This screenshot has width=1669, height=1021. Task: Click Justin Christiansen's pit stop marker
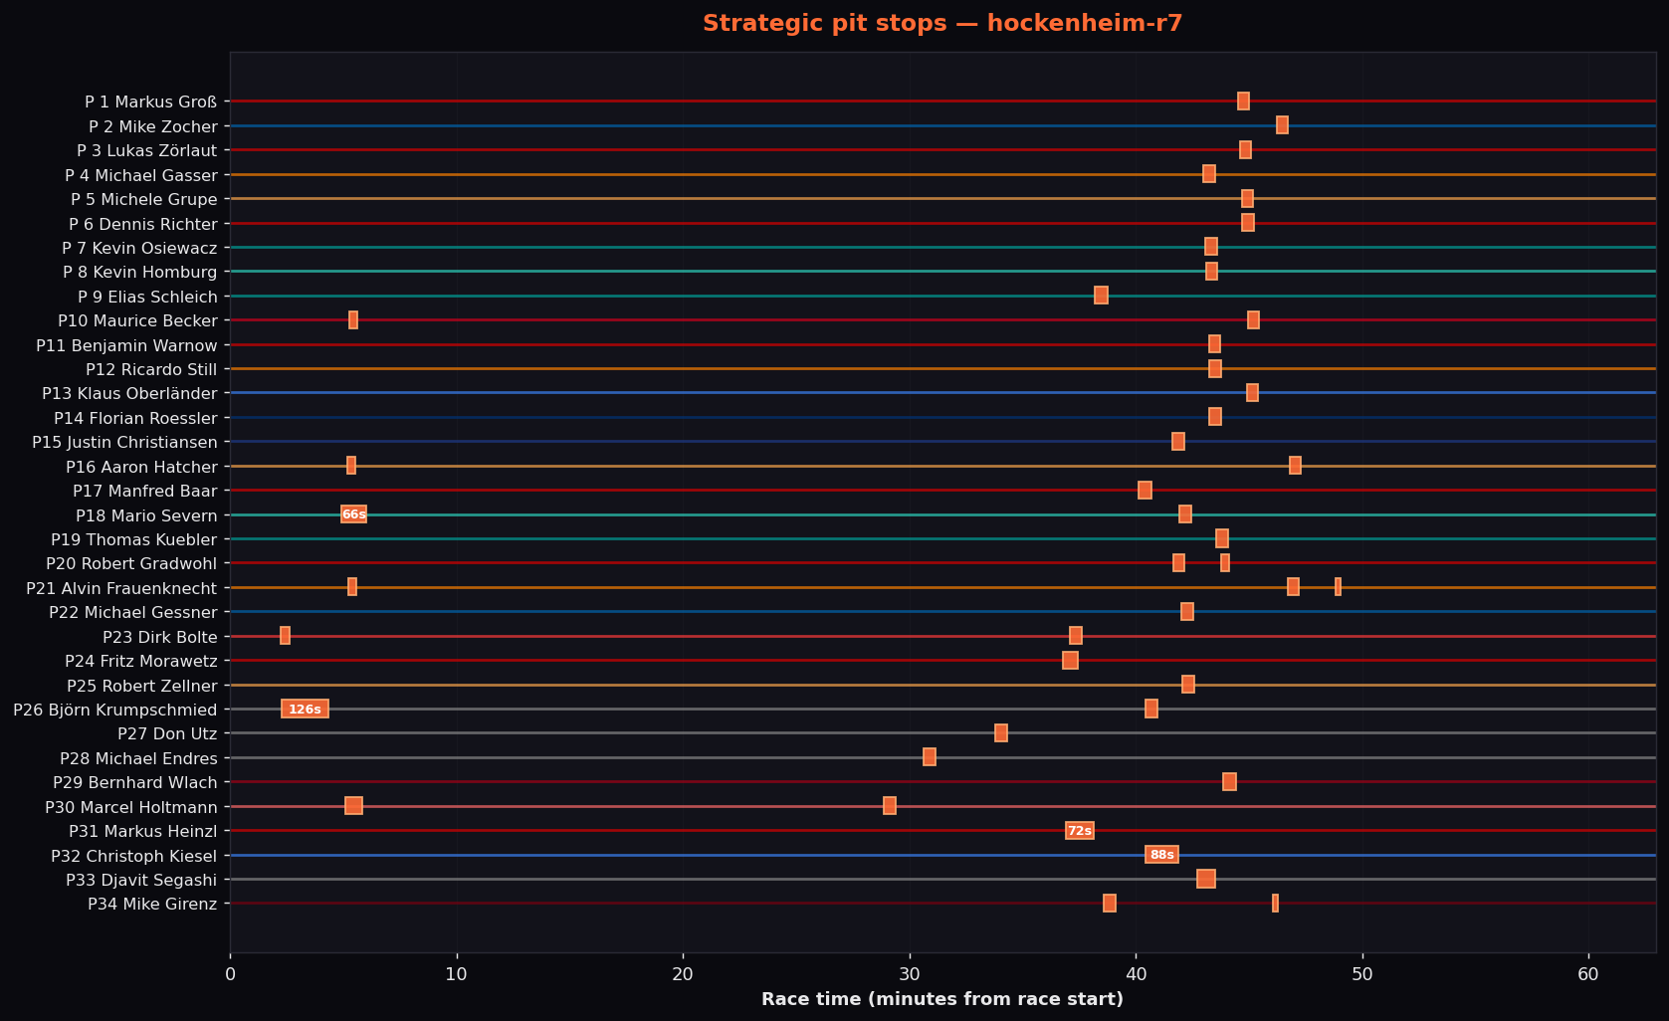[x=1178, y=442]
